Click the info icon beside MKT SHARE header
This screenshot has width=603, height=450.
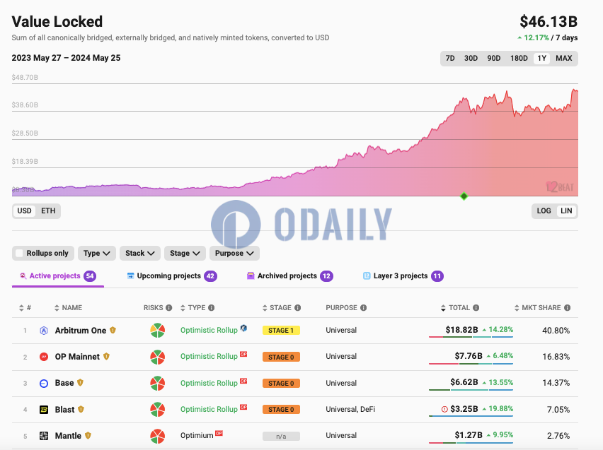pyautogui.click(x=567, y=307)
